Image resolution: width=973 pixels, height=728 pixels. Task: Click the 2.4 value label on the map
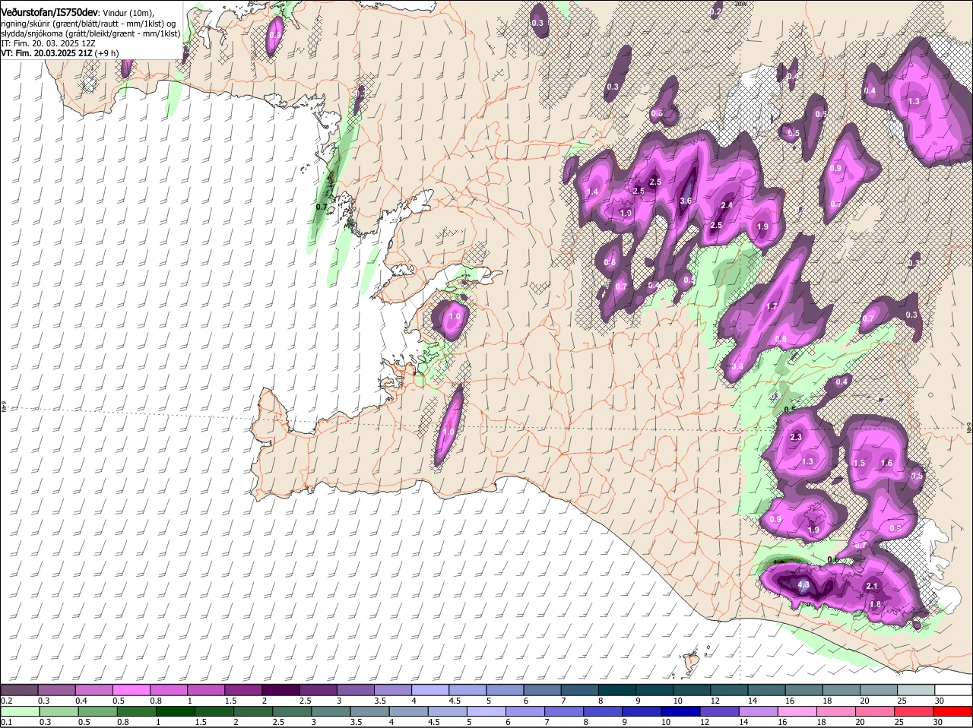point(727,205)
